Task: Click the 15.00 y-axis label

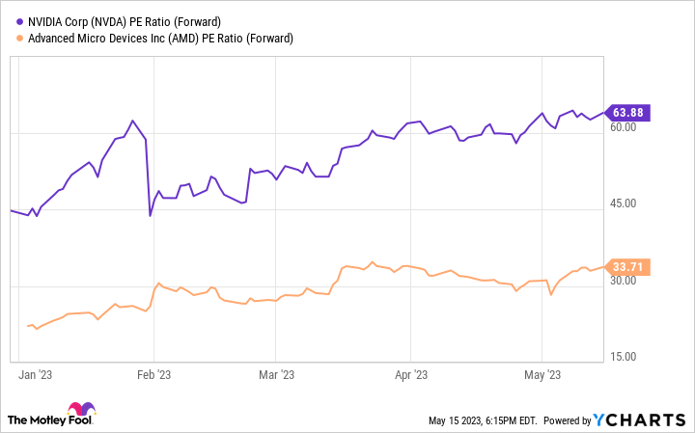Action: [x=625, y=357]
